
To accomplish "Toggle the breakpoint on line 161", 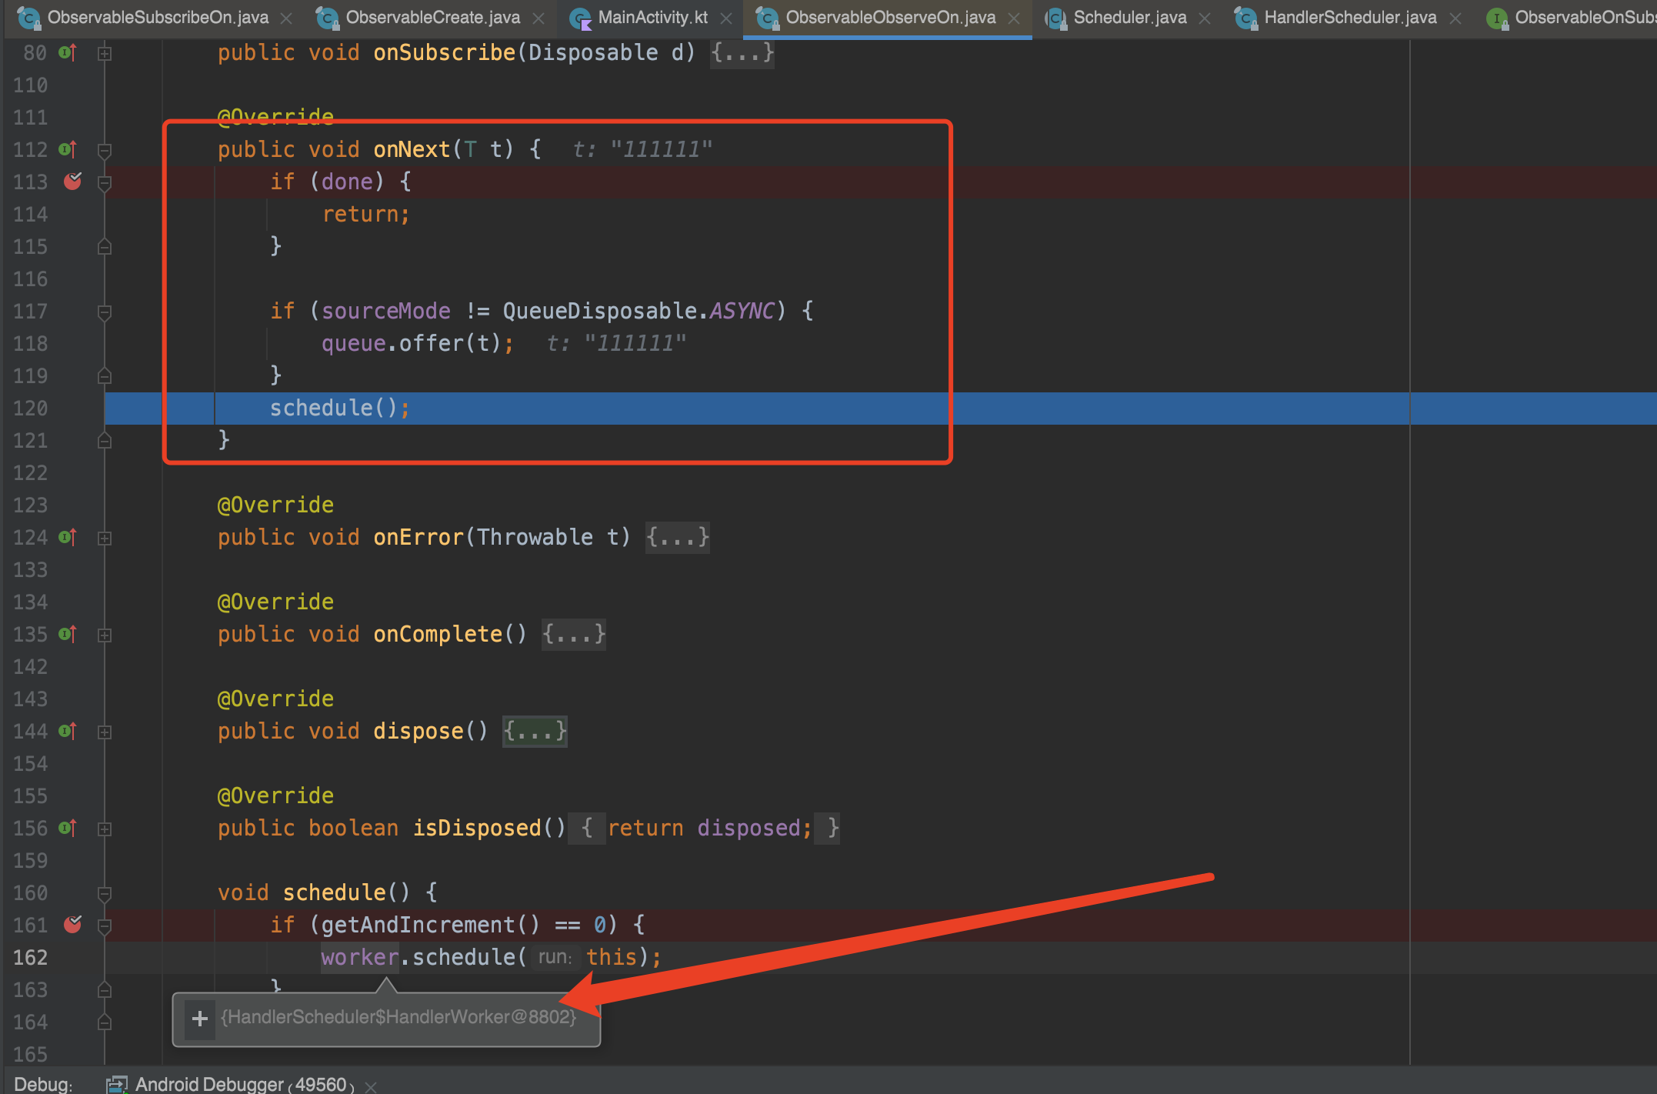I will [73, 925].
